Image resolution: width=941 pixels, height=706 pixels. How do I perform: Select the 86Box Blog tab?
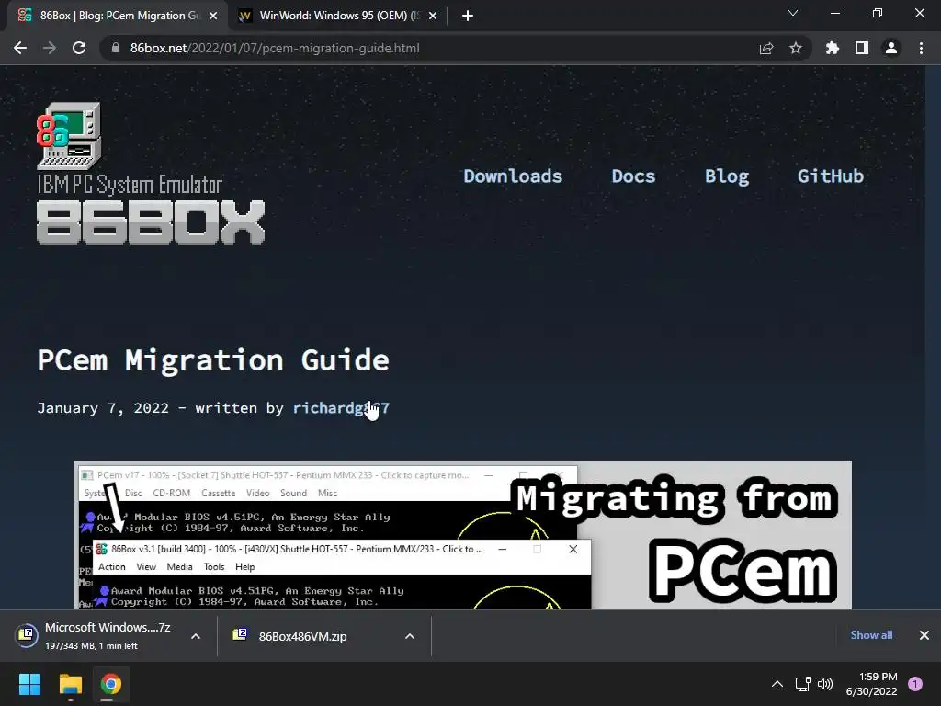[118, 16]
